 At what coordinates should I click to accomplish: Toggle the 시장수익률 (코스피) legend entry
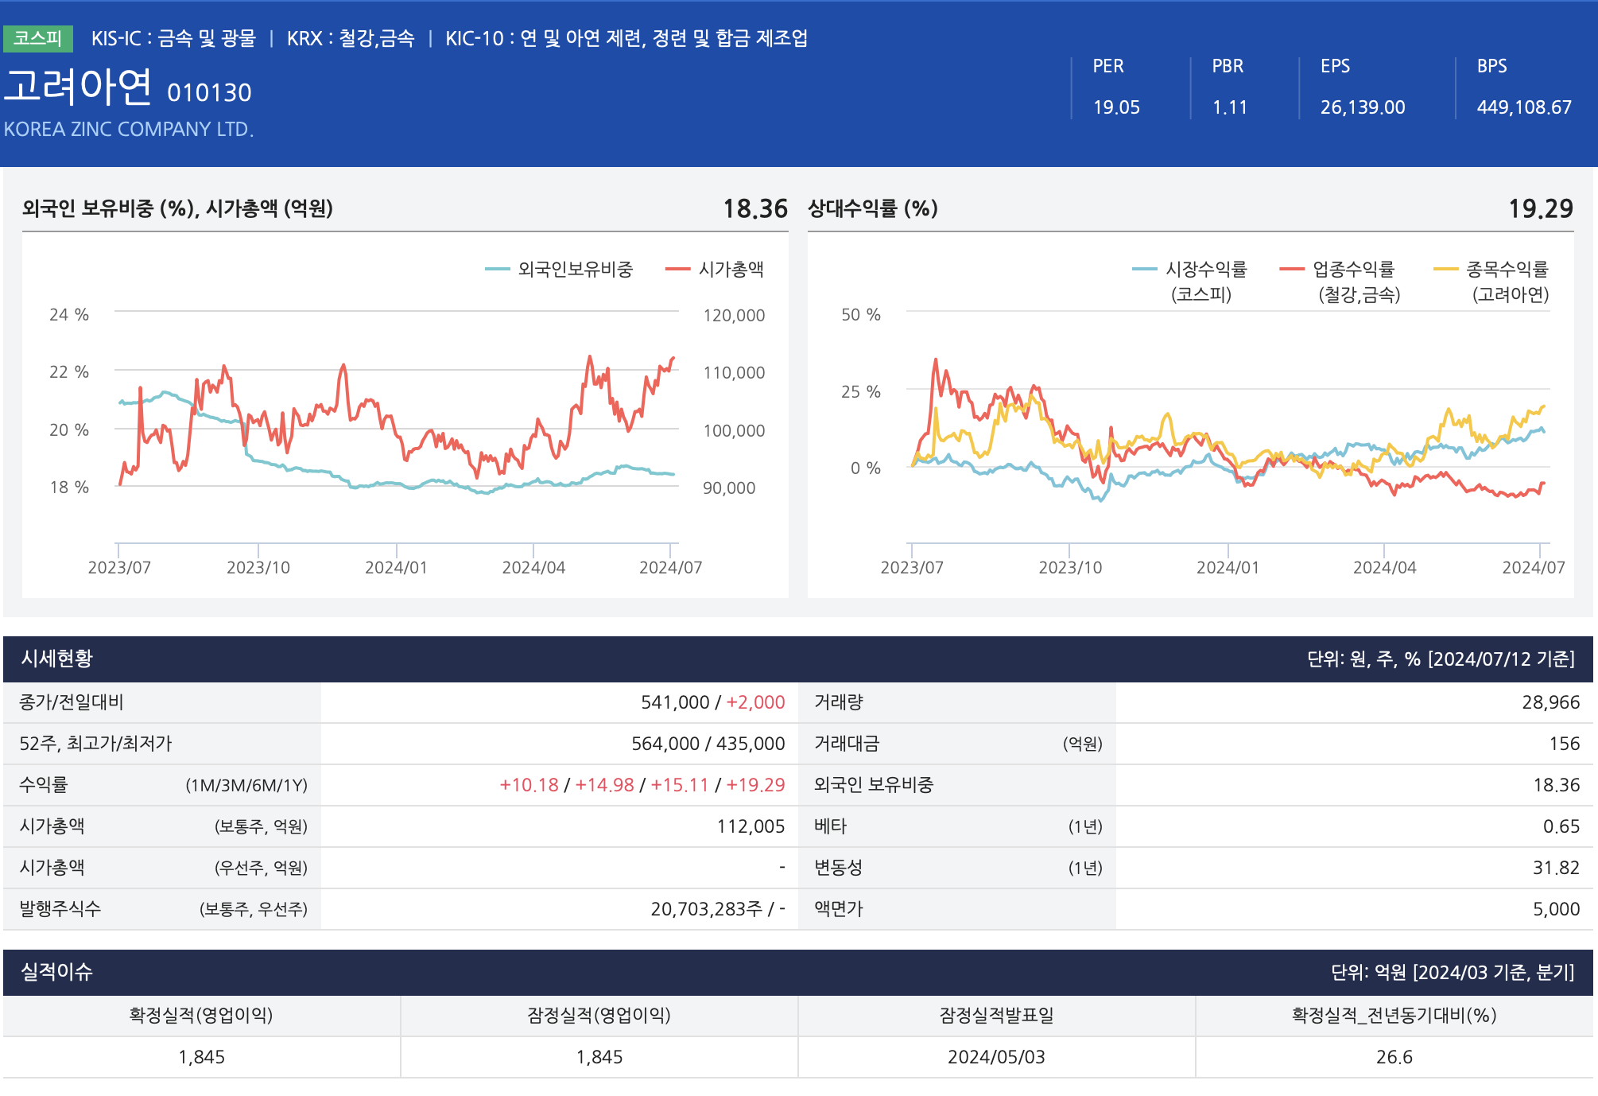point(1205,270)
